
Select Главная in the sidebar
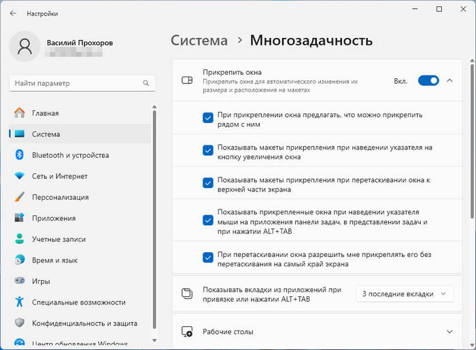(45, 113)
